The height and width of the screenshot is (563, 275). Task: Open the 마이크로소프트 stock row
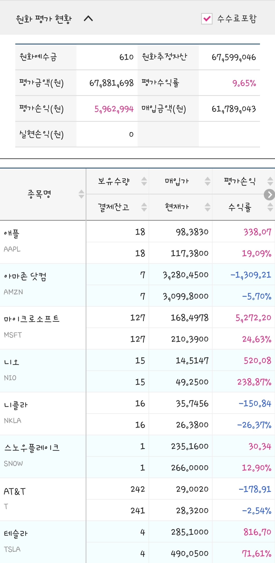click(137, 328)
